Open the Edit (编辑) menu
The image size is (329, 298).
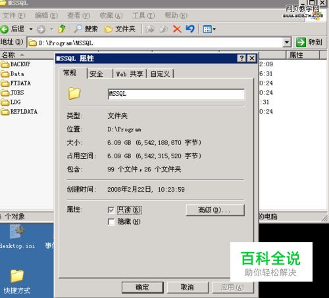click(x=46, y=16)
